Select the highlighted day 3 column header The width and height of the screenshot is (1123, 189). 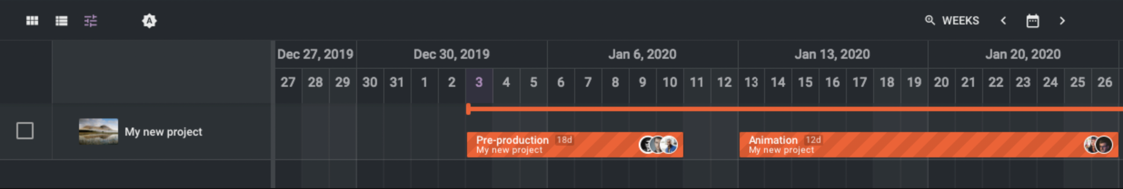pos(479,82)
